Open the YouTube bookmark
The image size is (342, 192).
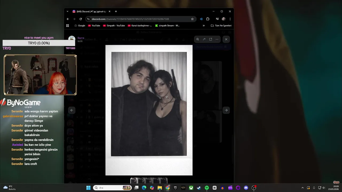pyautogui.click(x=94, y=26)
